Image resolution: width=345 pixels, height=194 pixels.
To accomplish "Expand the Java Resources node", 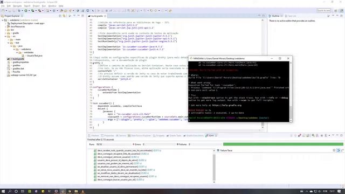I will 5,26.
